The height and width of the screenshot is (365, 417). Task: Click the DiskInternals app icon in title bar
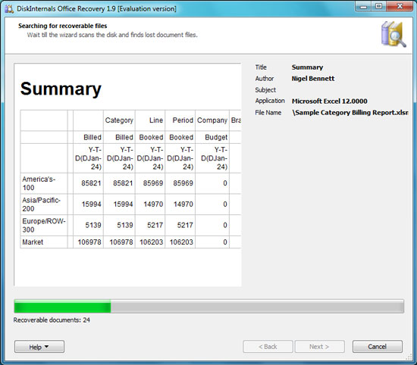click(9, 9)
